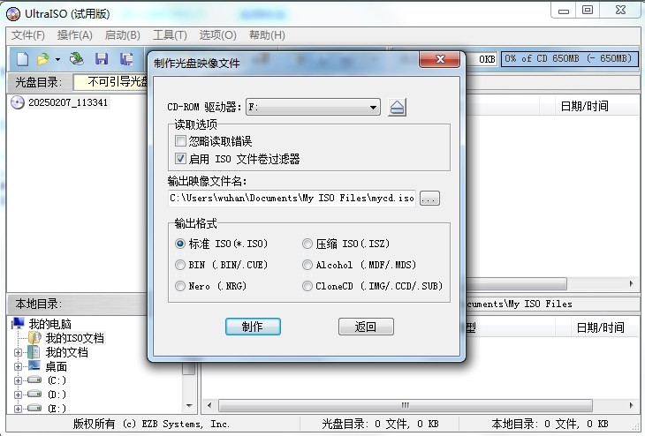This screenshot has width=645, height=436.
Task: Select drive (C:) in local tree
Action: pos(57,380)
